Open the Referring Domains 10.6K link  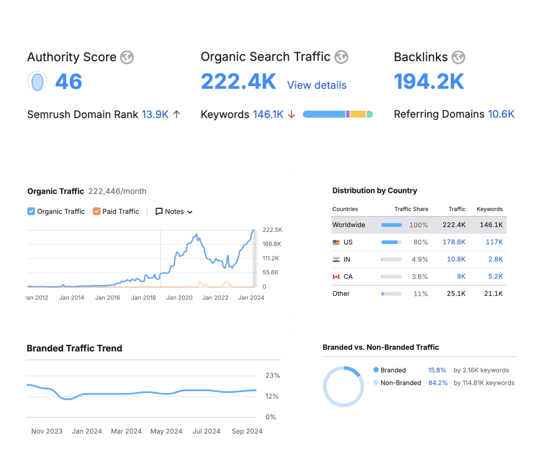pos(501,114)
